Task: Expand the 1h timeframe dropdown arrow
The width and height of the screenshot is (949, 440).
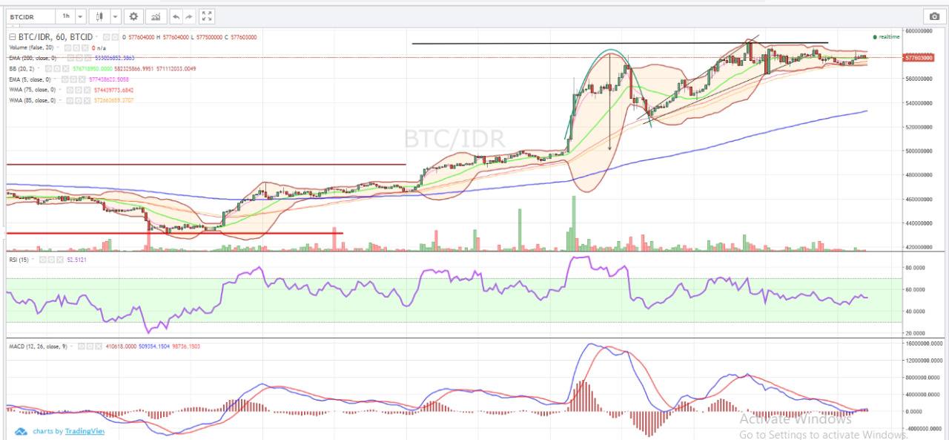Action: (x=80, y=16)
